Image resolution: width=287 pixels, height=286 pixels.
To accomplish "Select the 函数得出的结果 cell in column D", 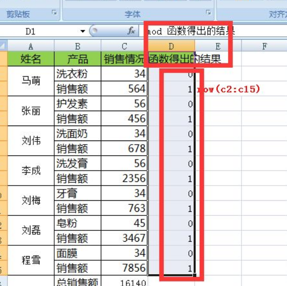I will (x=171, y=59).
